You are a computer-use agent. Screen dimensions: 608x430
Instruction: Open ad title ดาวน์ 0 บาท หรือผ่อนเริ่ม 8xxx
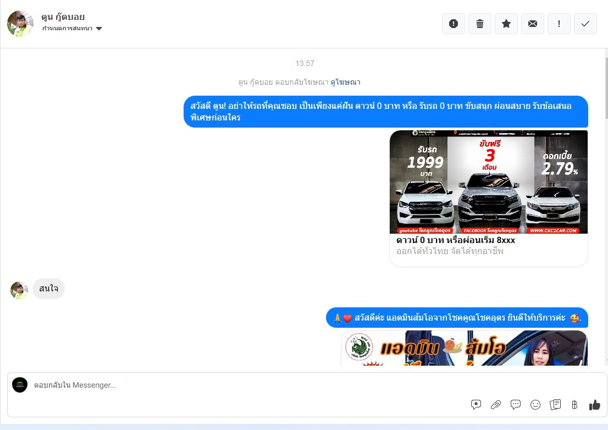coord(456,240)
